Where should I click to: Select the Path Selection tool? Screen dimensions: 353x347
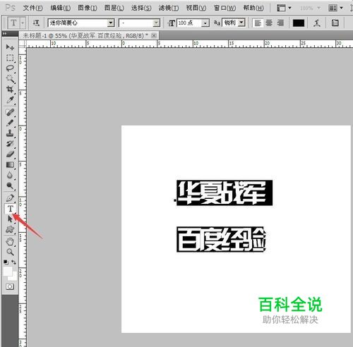[10, 219]
